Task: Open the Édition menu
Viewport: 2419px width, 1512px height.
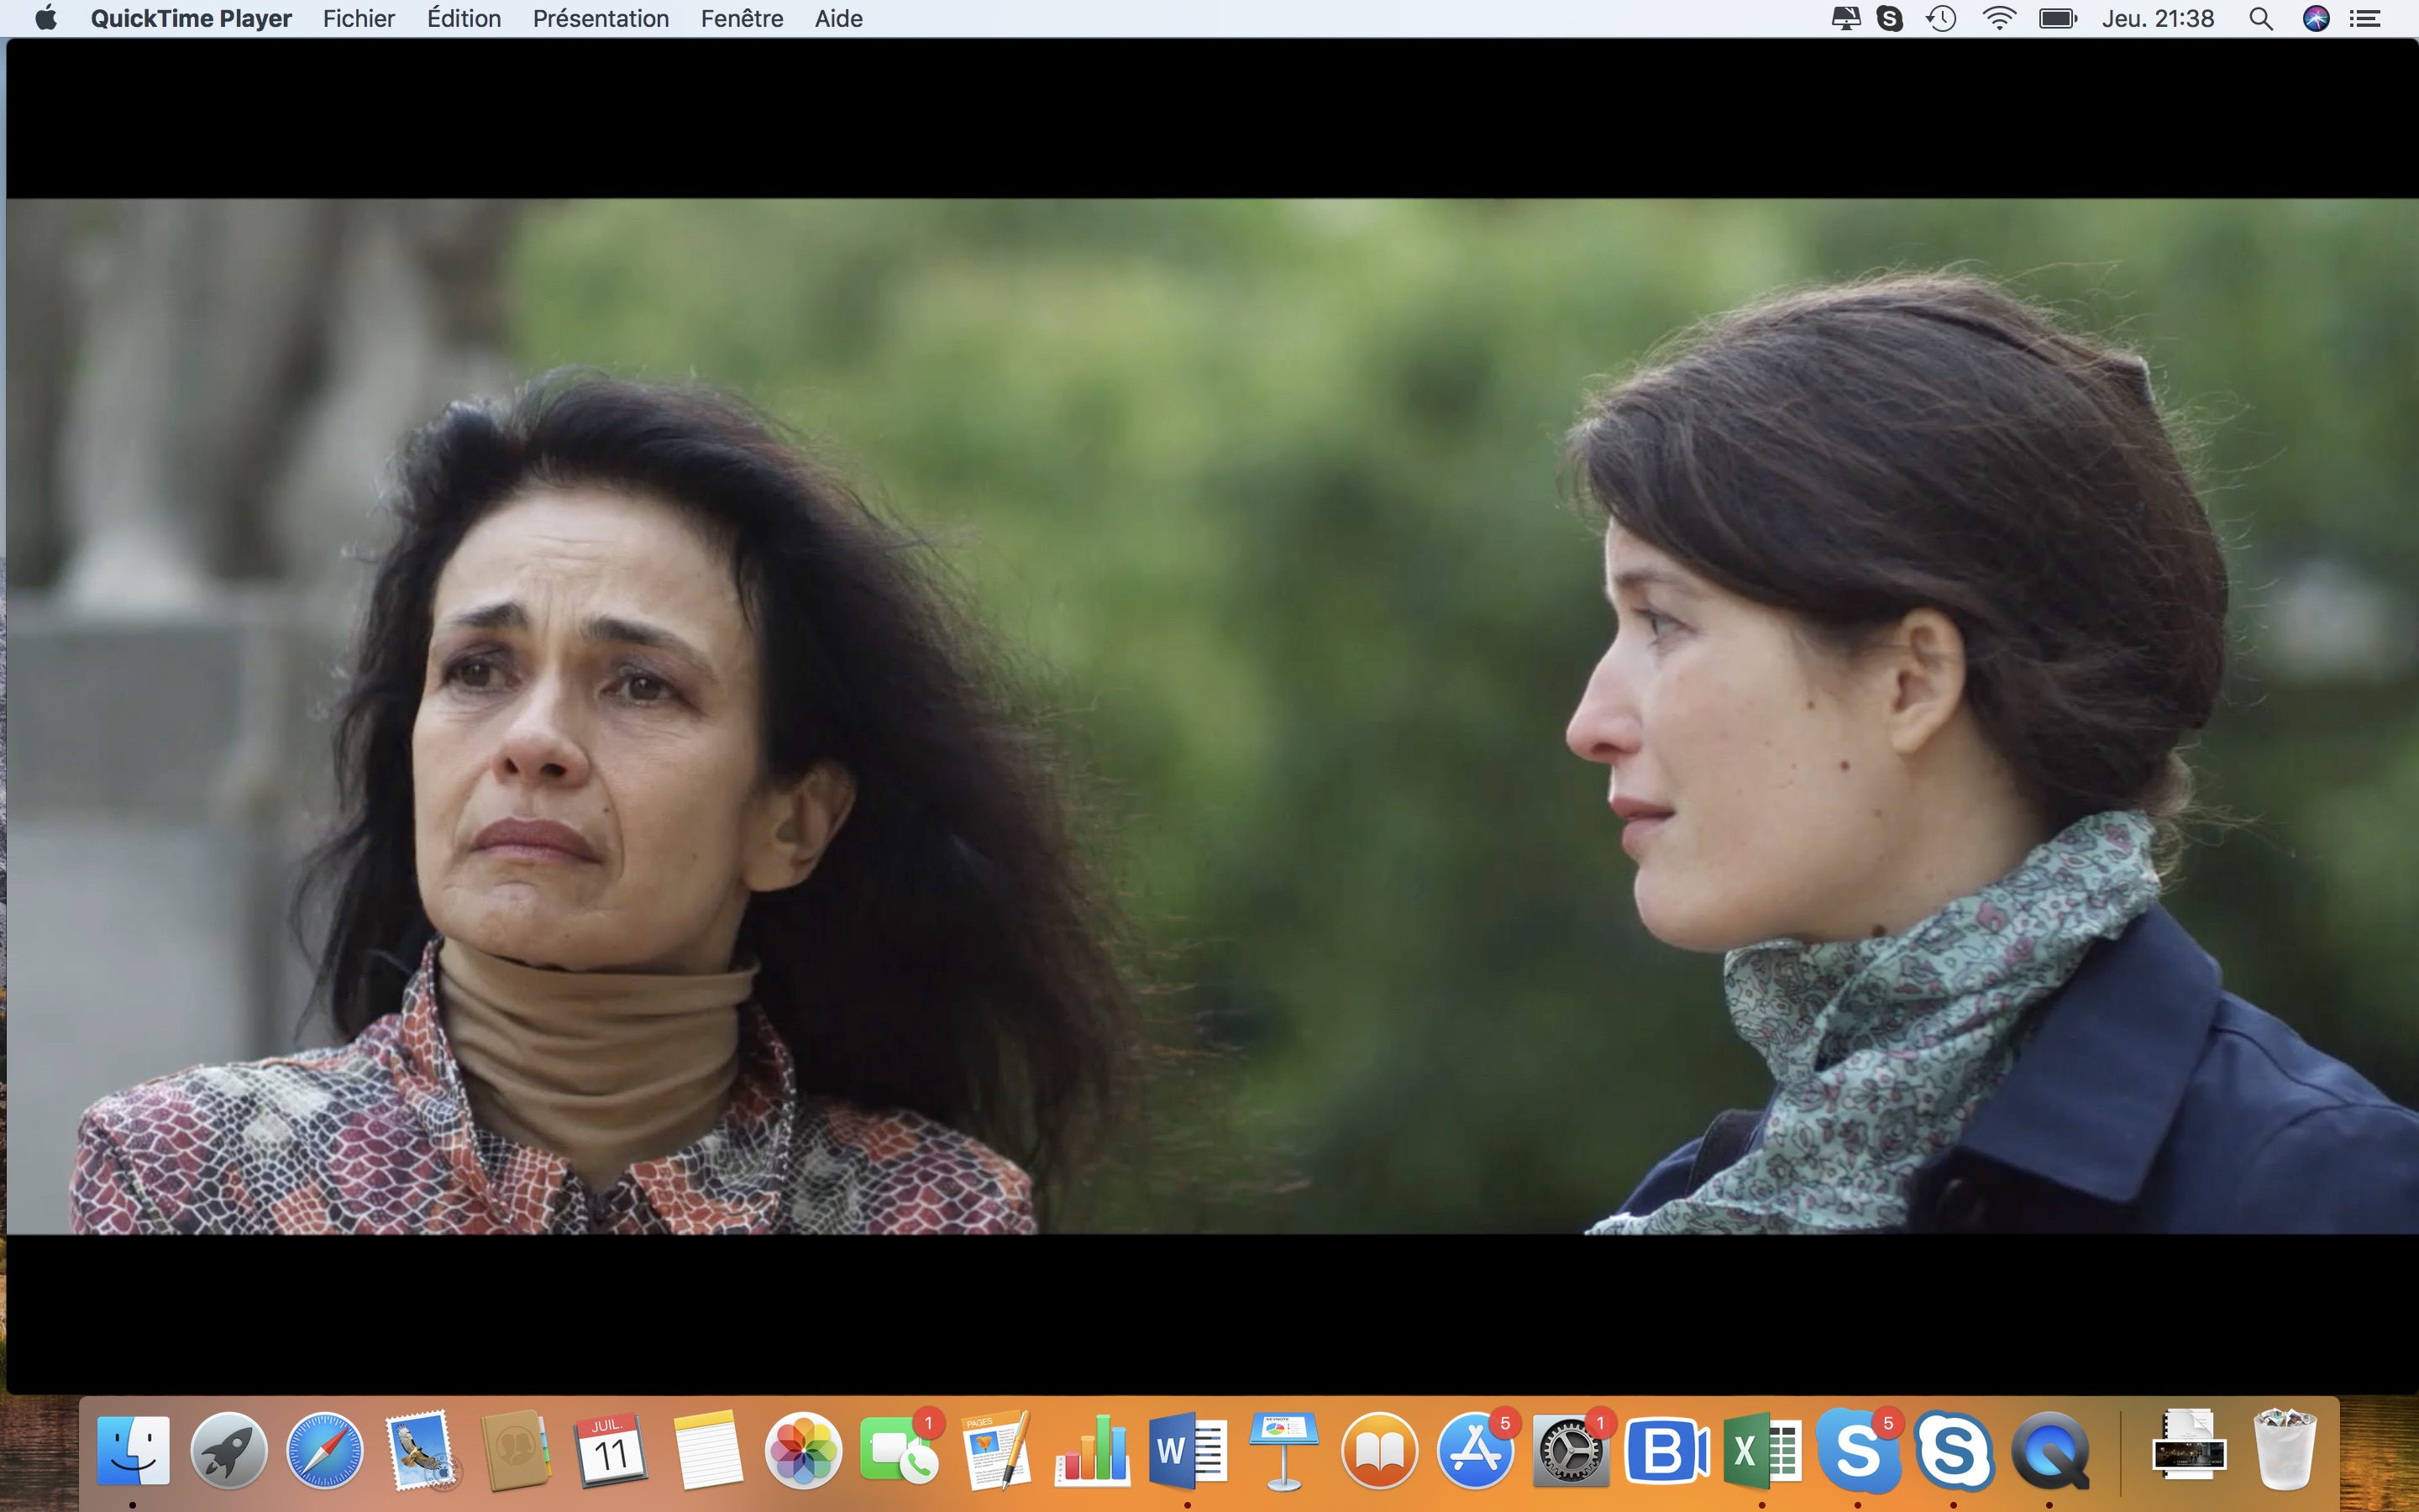Action: tap(464, 18)
